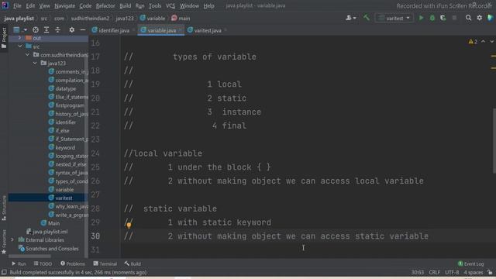This screenshot has width=496, height=279.
Task: Start debugging with the bug icon
Action: point(432,18)
